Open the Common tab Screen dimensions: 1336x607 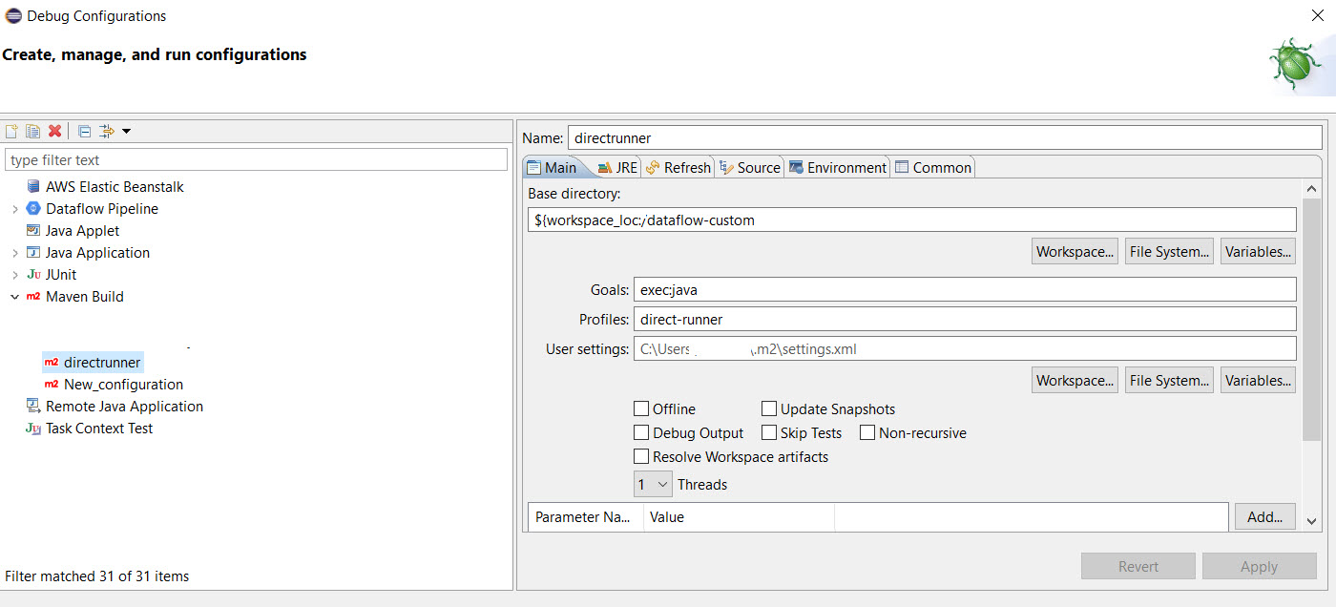coord(932,167)
